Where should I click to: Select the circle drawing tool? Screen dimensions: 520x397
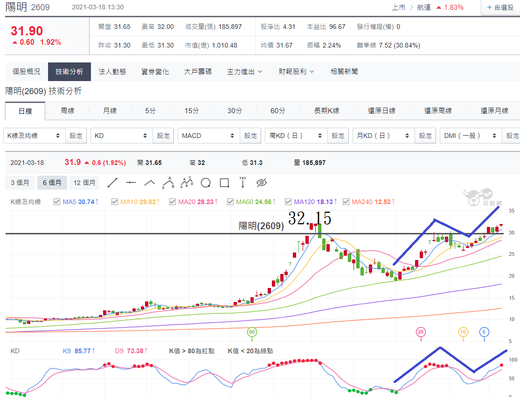206,183
